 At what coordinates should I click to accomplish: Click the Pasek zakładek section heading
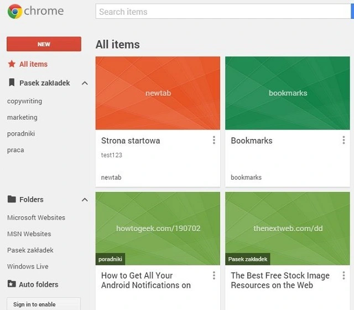tap(45, 83)
